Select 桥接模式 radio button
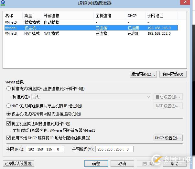Image resolution: width=195 pixels, height=169 pixels. [8, 89]
